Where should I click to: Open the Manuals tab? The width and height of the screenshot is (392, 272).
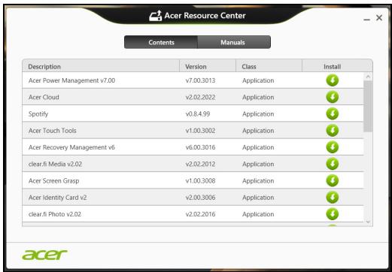click(234, 42)
